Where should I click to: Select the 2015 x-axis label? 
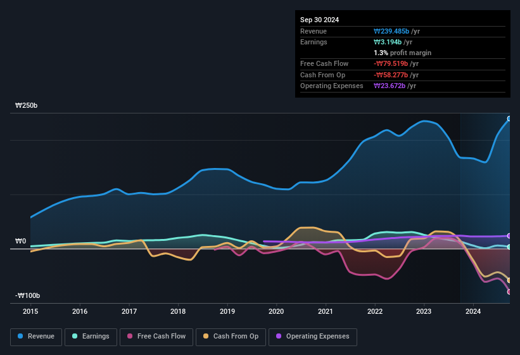(30, 311)
